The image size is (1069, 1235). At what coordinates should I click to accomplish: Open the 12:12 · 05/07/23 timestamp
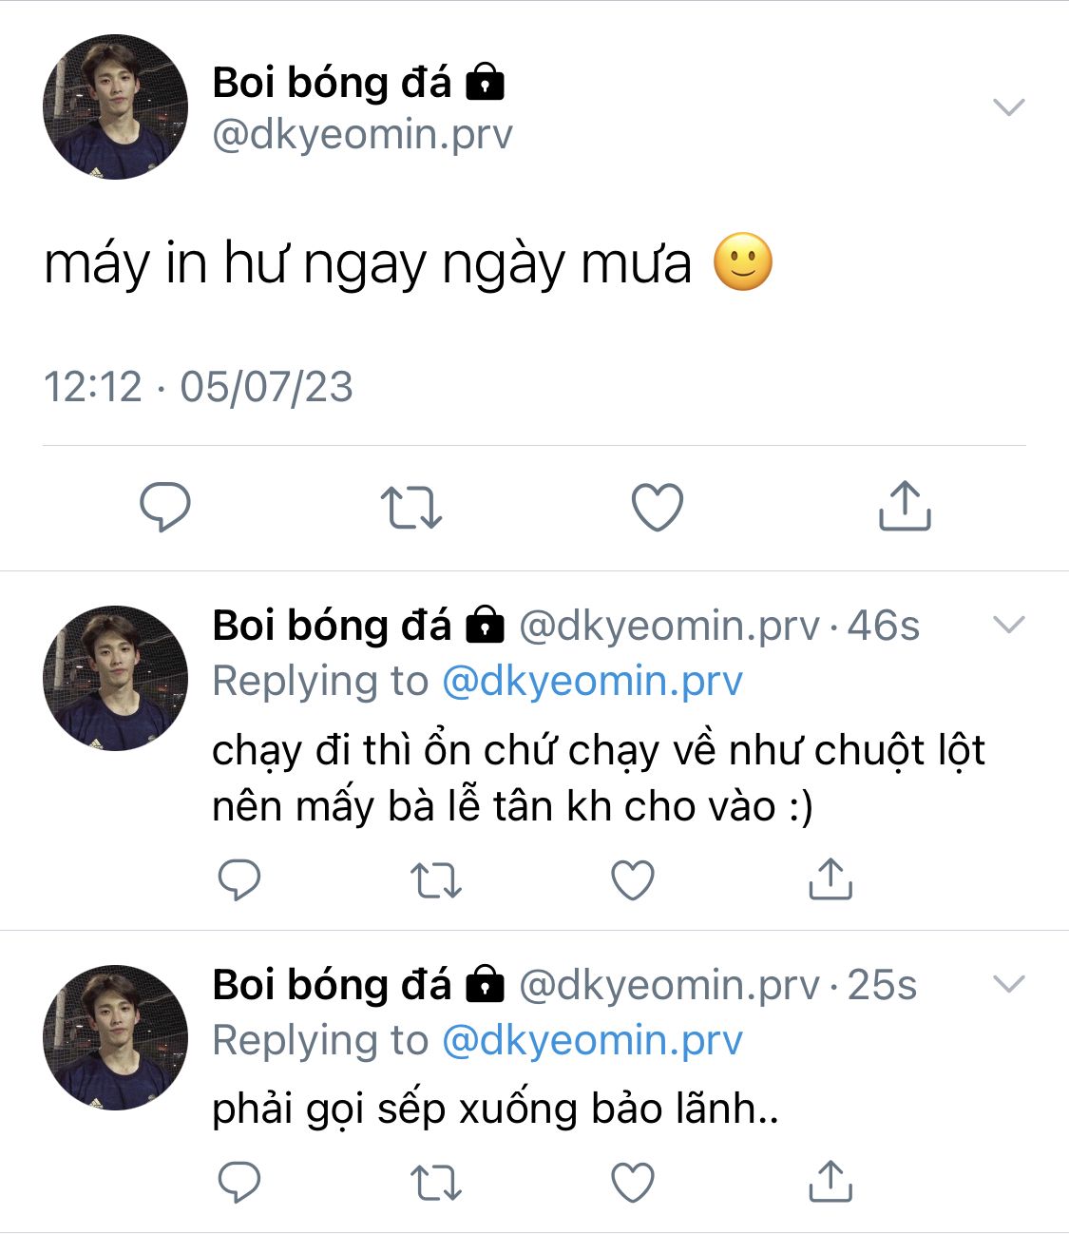(x=199, y=387)
